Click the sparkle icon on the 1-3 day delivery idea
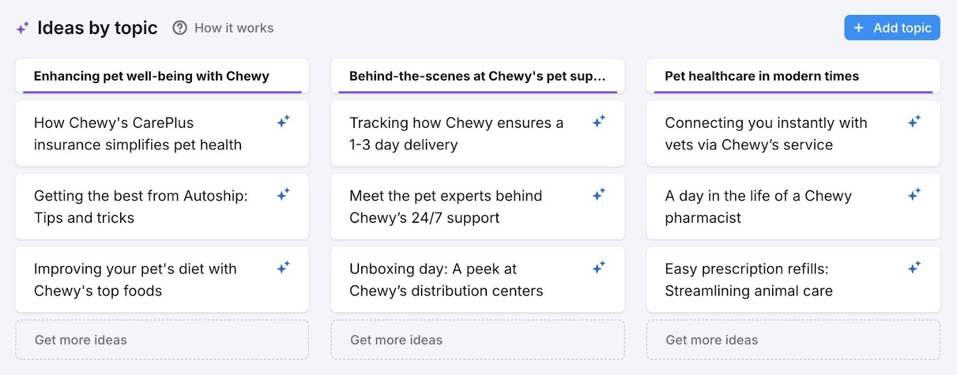This screenshot has width=957, height=375. (x=599, y=122)
